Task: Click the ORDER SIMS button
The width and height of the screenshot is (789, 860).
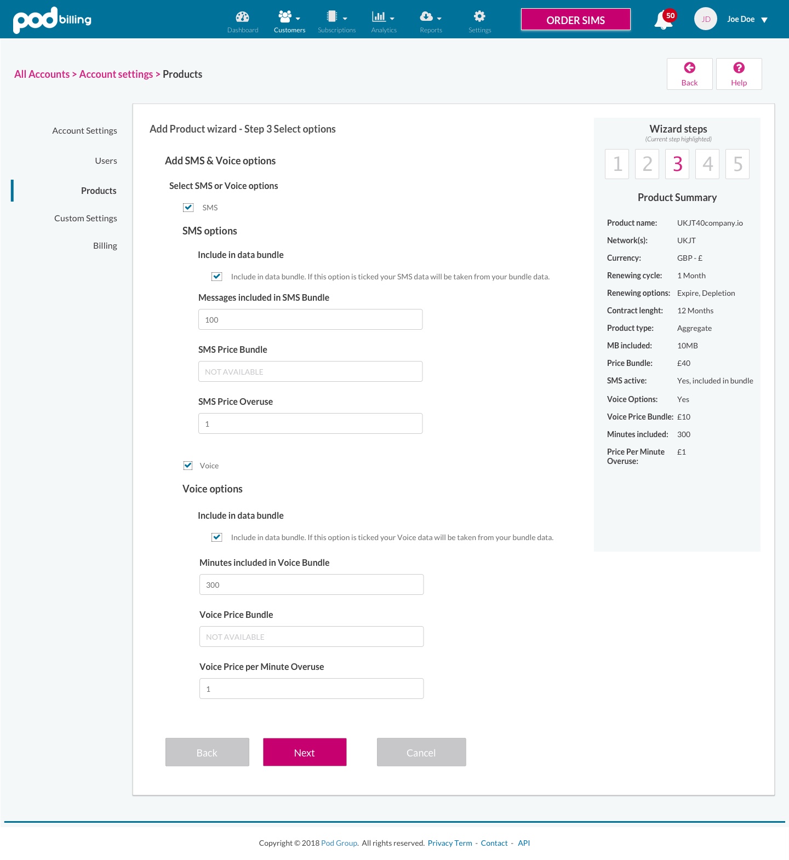Action: pyautogui.click(x=575, y=20)
